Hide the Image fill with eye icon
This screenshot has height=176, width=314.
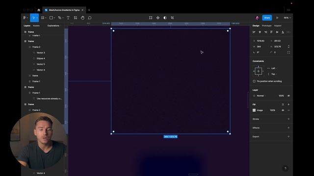tap(283, 110)
